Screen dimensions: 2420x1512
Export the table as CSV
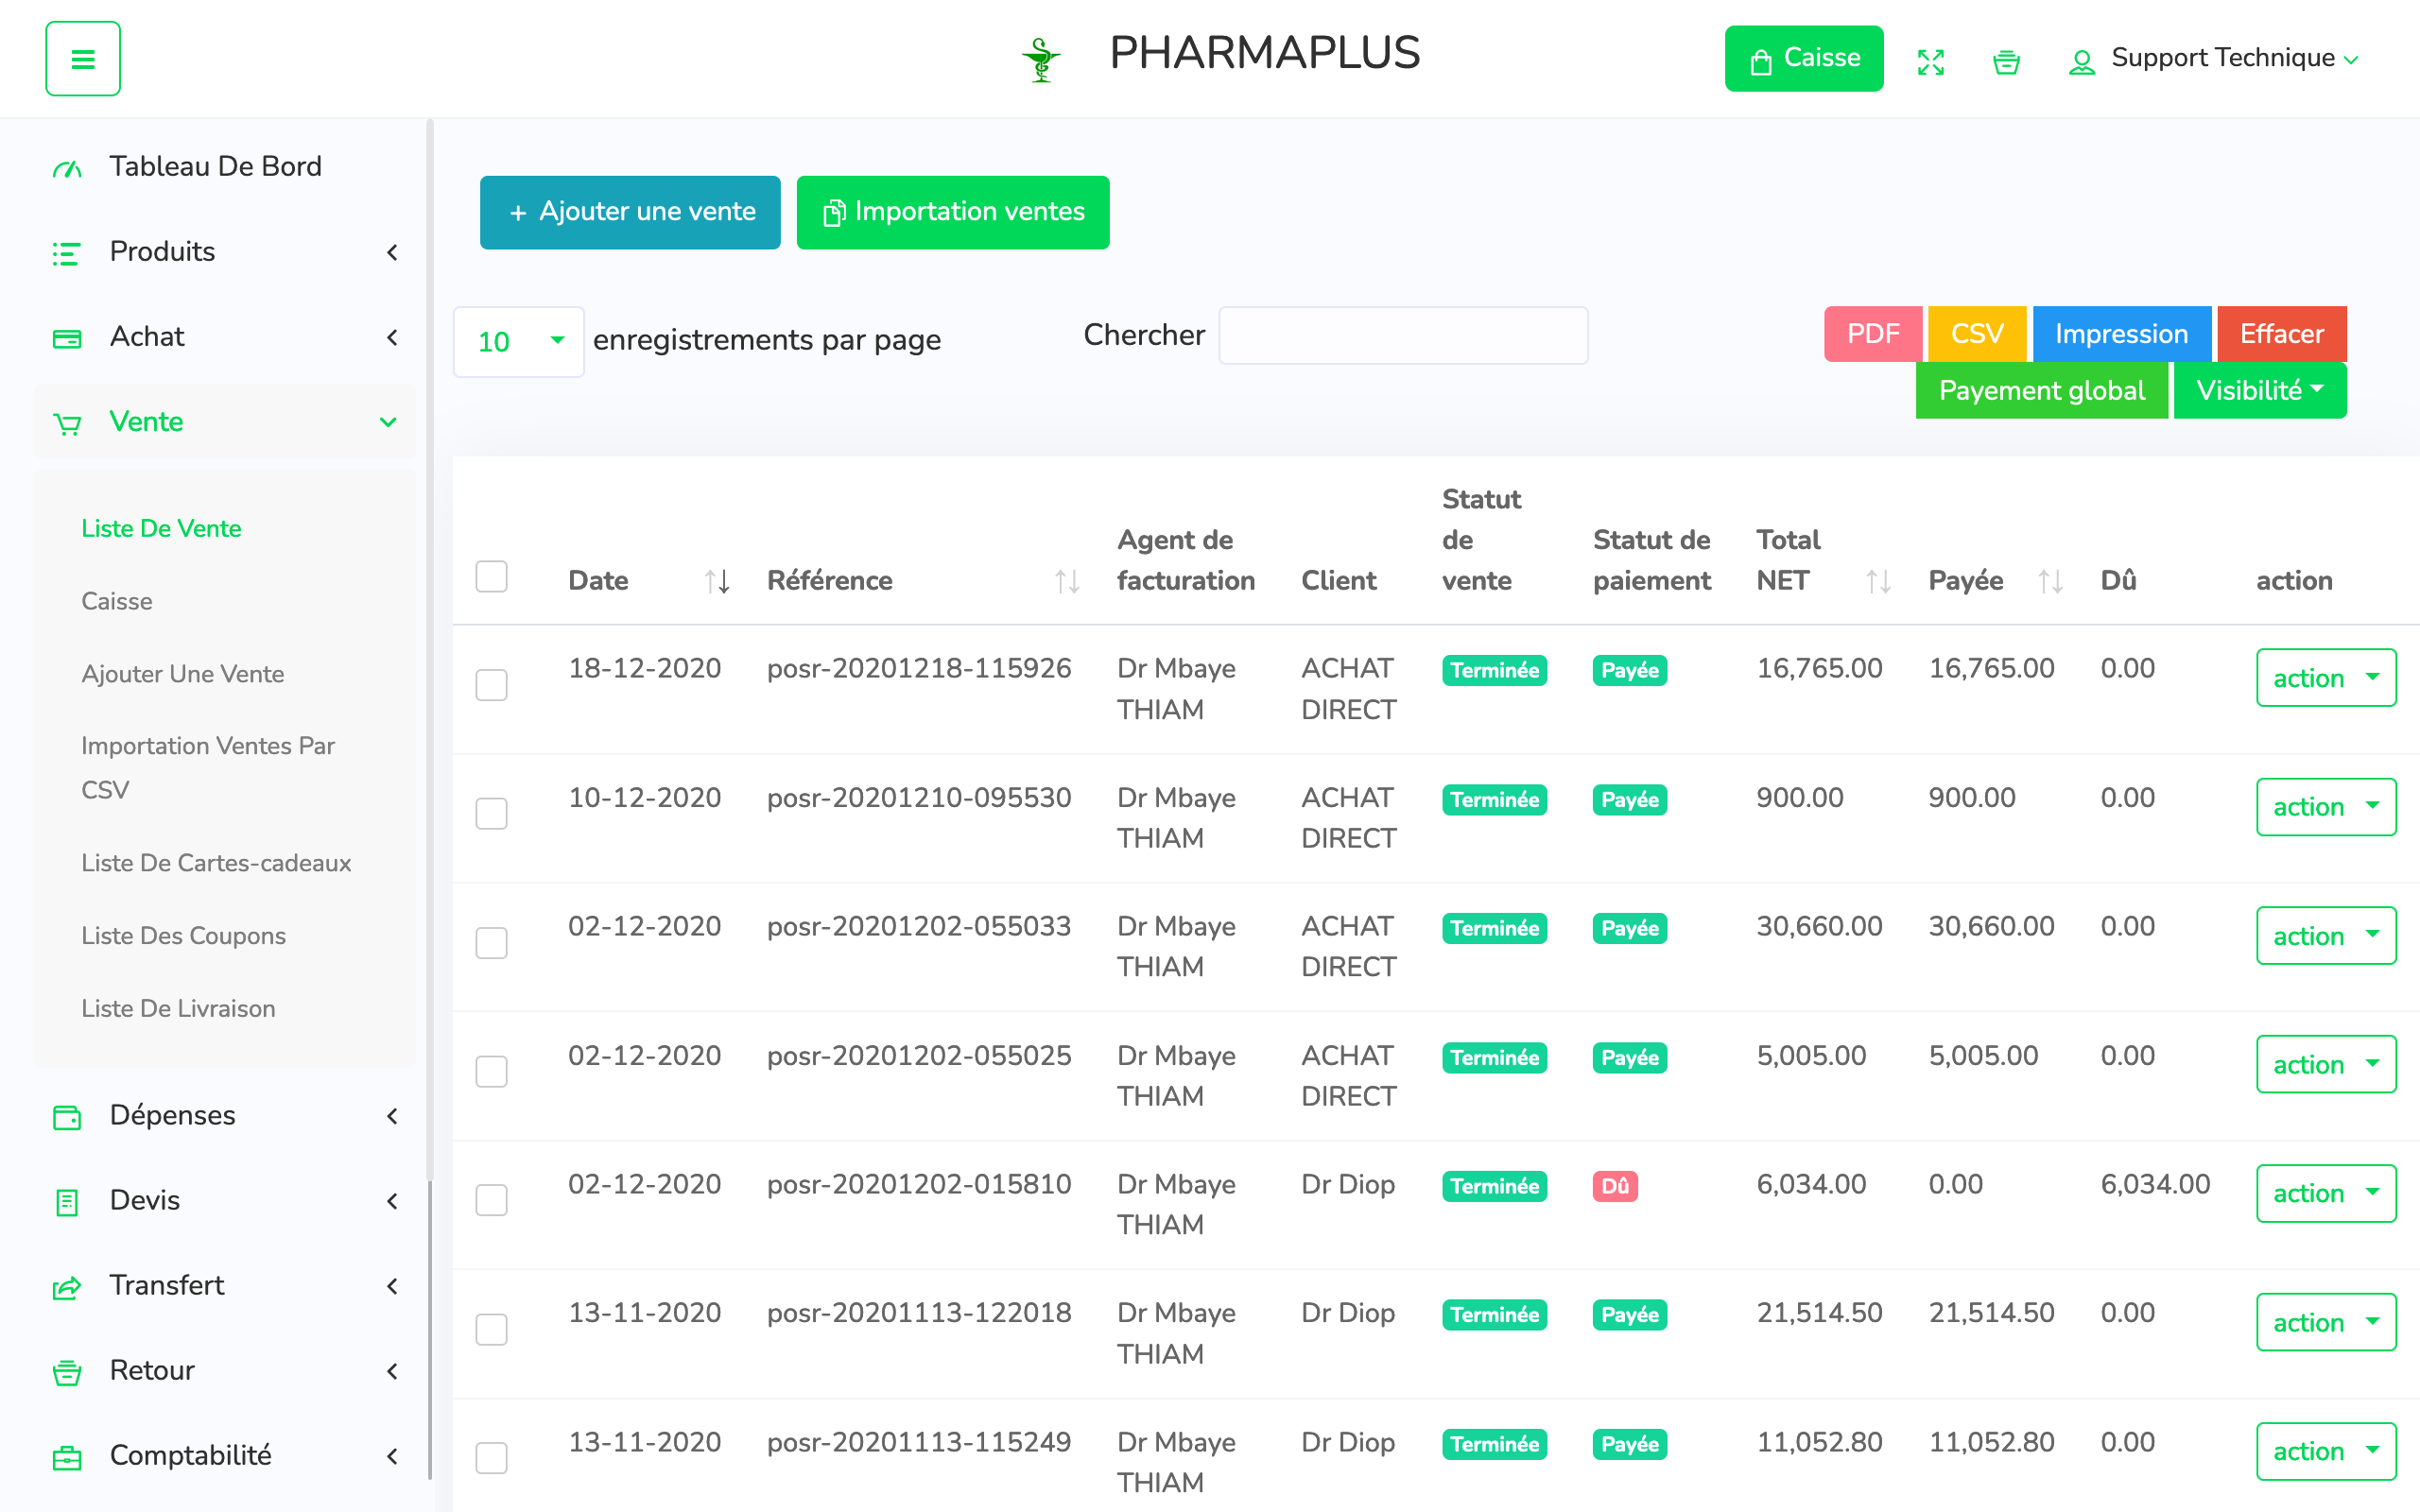click(1977, 334)
